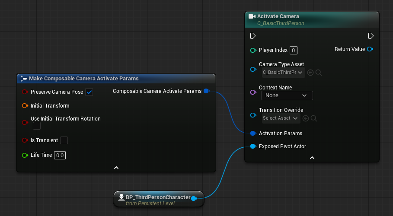Enable the Use Initial Transform Rotation checkbox
This screenshot has width=393, height=216.
click(x=37, y=126)
